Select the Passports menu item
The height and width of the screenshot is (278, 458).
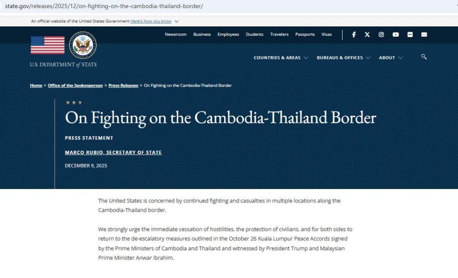tap(305, 34)
